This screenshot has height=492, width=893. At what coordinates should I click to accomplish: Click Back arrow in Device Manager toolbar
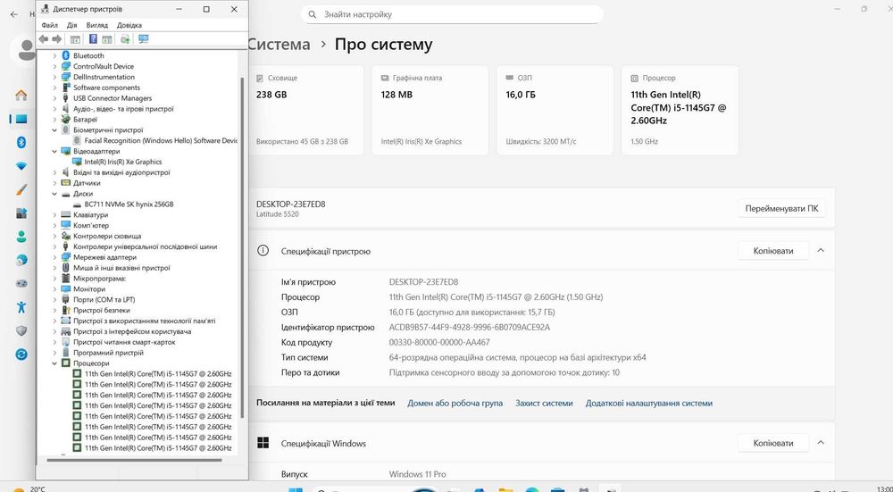click(x=43, y=38)
